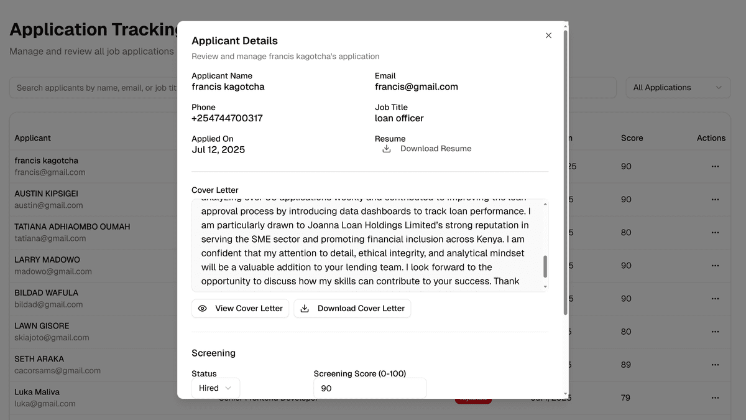Viewport: 746px width, 420px height.
Task: Click the Download Cover Letter button
Action: [x=352, y=309]
